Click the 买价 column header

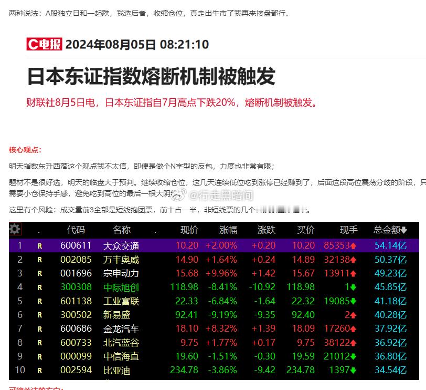tap(306, 230)
